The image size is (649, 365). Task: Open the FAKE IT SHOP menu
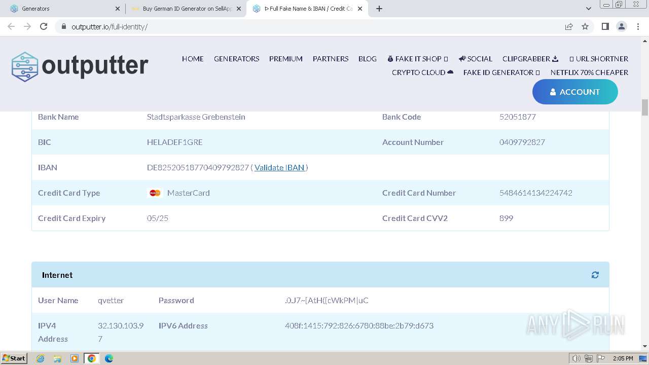pos(418,59)
